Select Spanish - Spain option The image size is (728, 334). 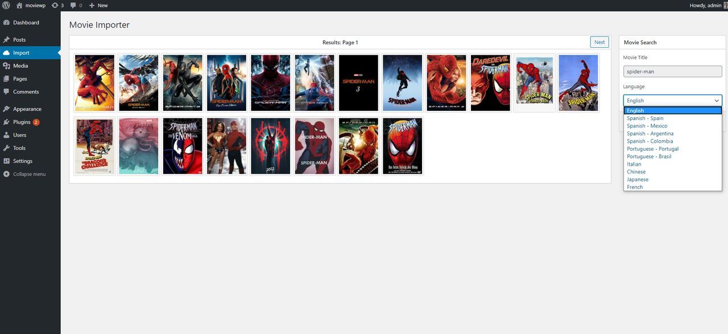point(673,118)
